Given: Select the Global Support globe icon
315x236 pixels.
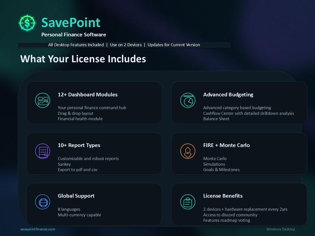Looking at the screenshot, I should point(43,202).
